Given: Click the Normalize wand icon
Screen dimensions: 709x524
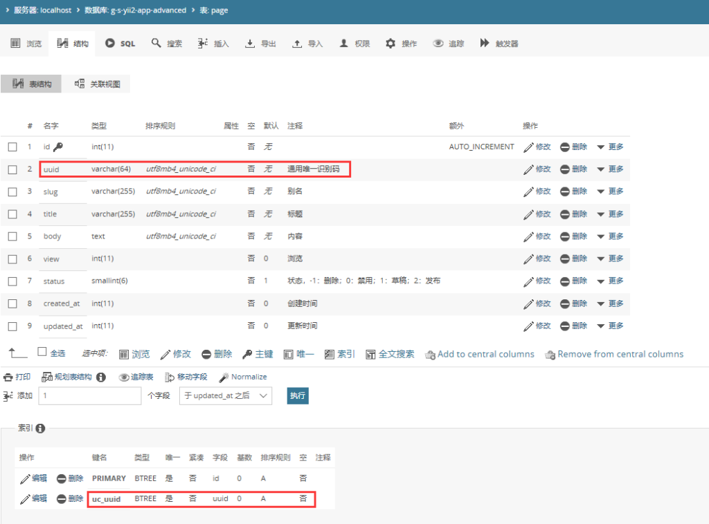Looking at the screenshot, I should coord(224,377).
